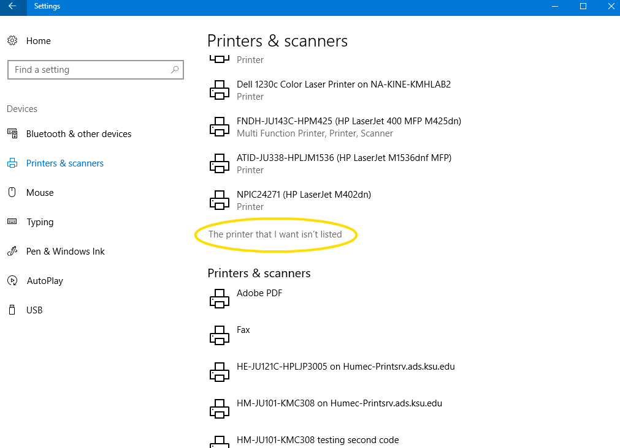Click 'Multi Function Printer, Printer, Scanner' description
The image size is (620, 448).
(x=315, y=133)
